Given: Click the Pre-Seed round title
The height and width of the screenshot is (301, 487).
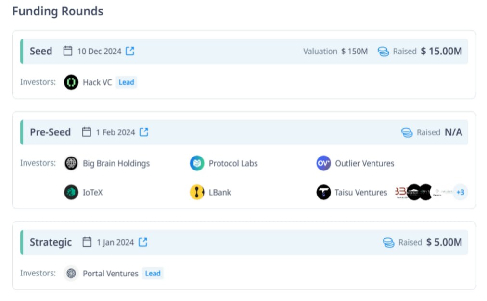Looking at the screenshot, I should [51, 132].
